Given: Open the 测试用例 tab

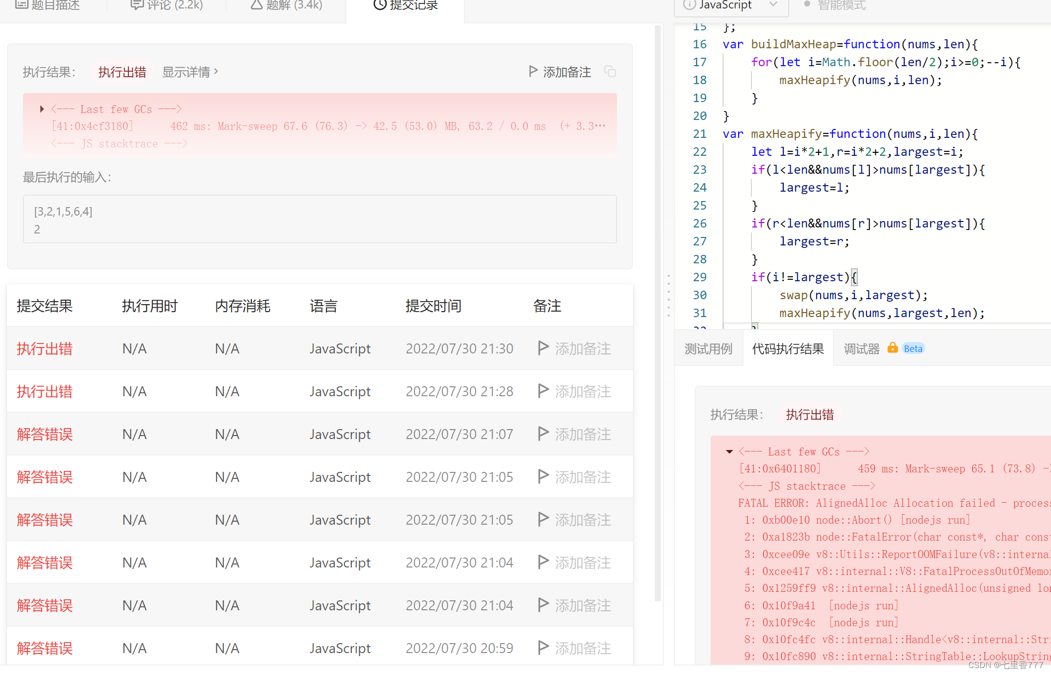Looking at the screenshot, I should 708,349.
